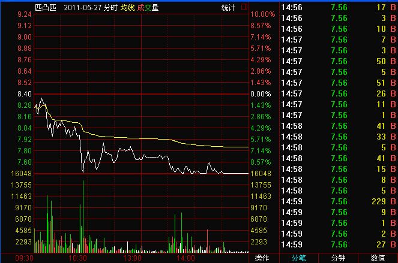The width and height of the screenshot is (398, 263).
Task: Click the 0.00% baseline percentage label
Action: (x=261, y=94)
